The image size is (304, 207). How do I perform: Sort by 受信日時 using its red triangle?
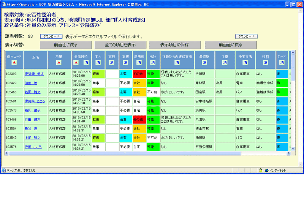tap(76, 62)
